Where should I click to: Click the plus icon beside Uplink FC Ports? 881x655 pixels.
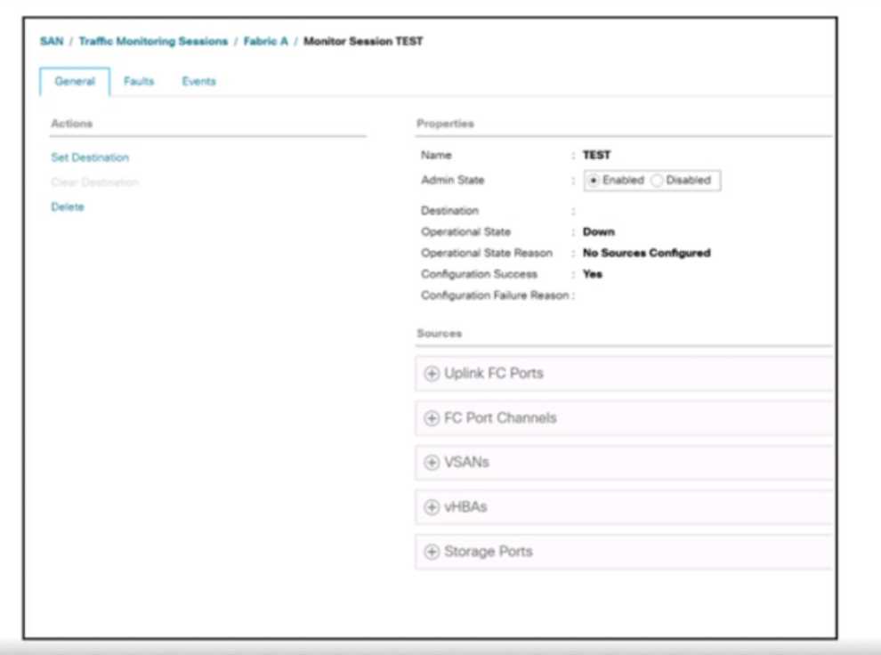432,374
